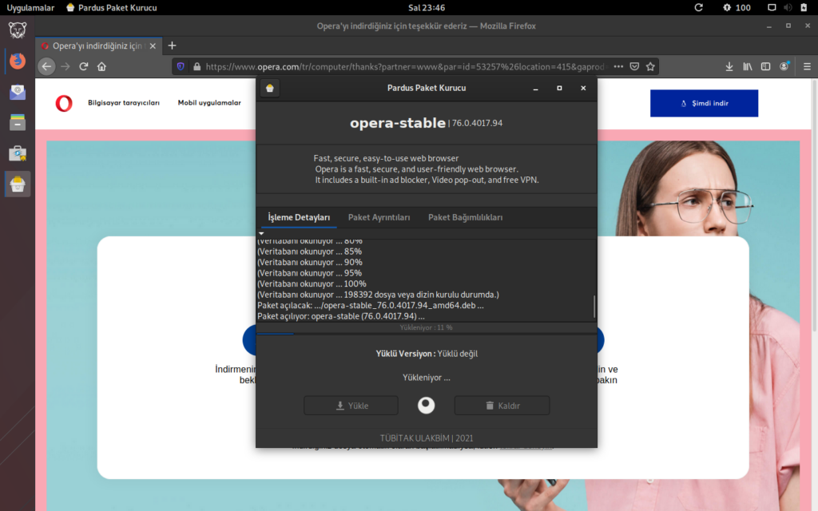Image resolution: width=818 pixels, height=511 pixels.
Task: Open the mail client dock icon
Action: [x=18, y=92]
